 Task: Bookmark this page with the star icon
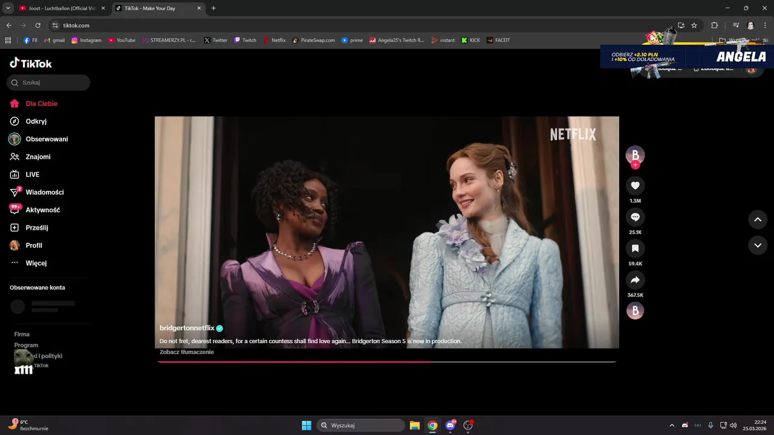click(694, 25)
